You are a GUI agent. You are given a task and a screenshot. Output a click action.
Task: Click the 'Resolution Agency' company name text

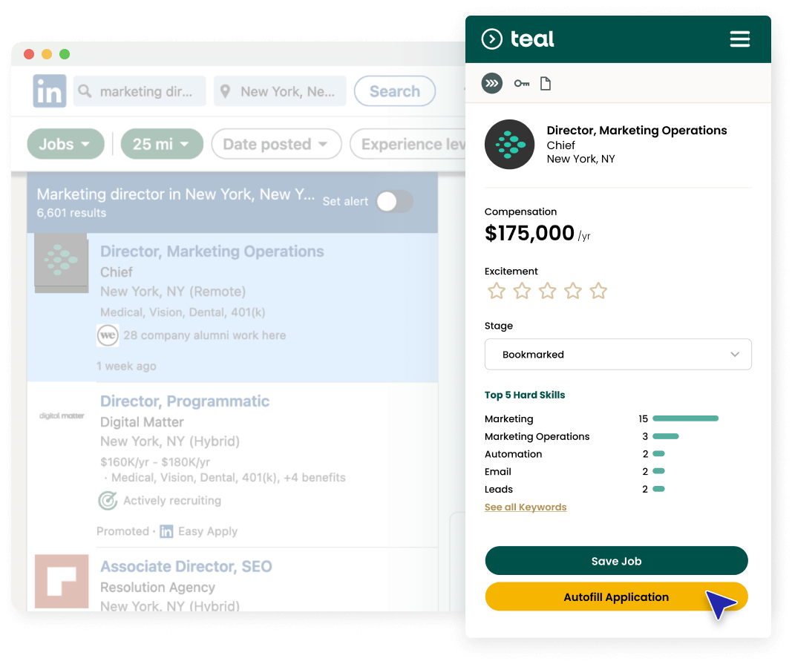point(157,588)
